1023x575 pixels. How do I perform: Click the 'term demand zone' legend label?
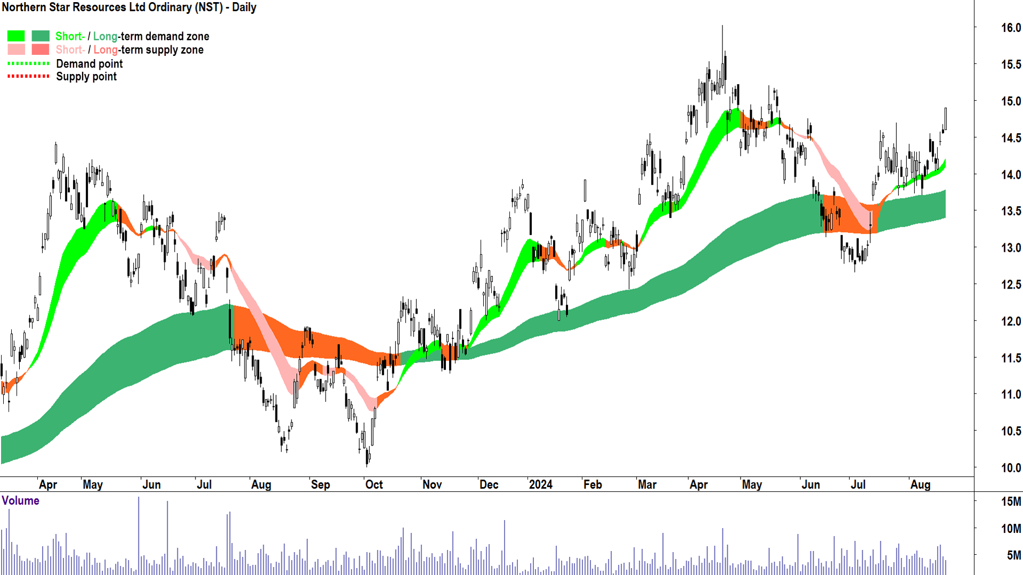165,36
